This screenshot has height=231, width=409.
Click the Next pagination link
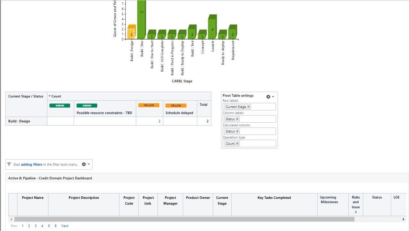[65, 226]
